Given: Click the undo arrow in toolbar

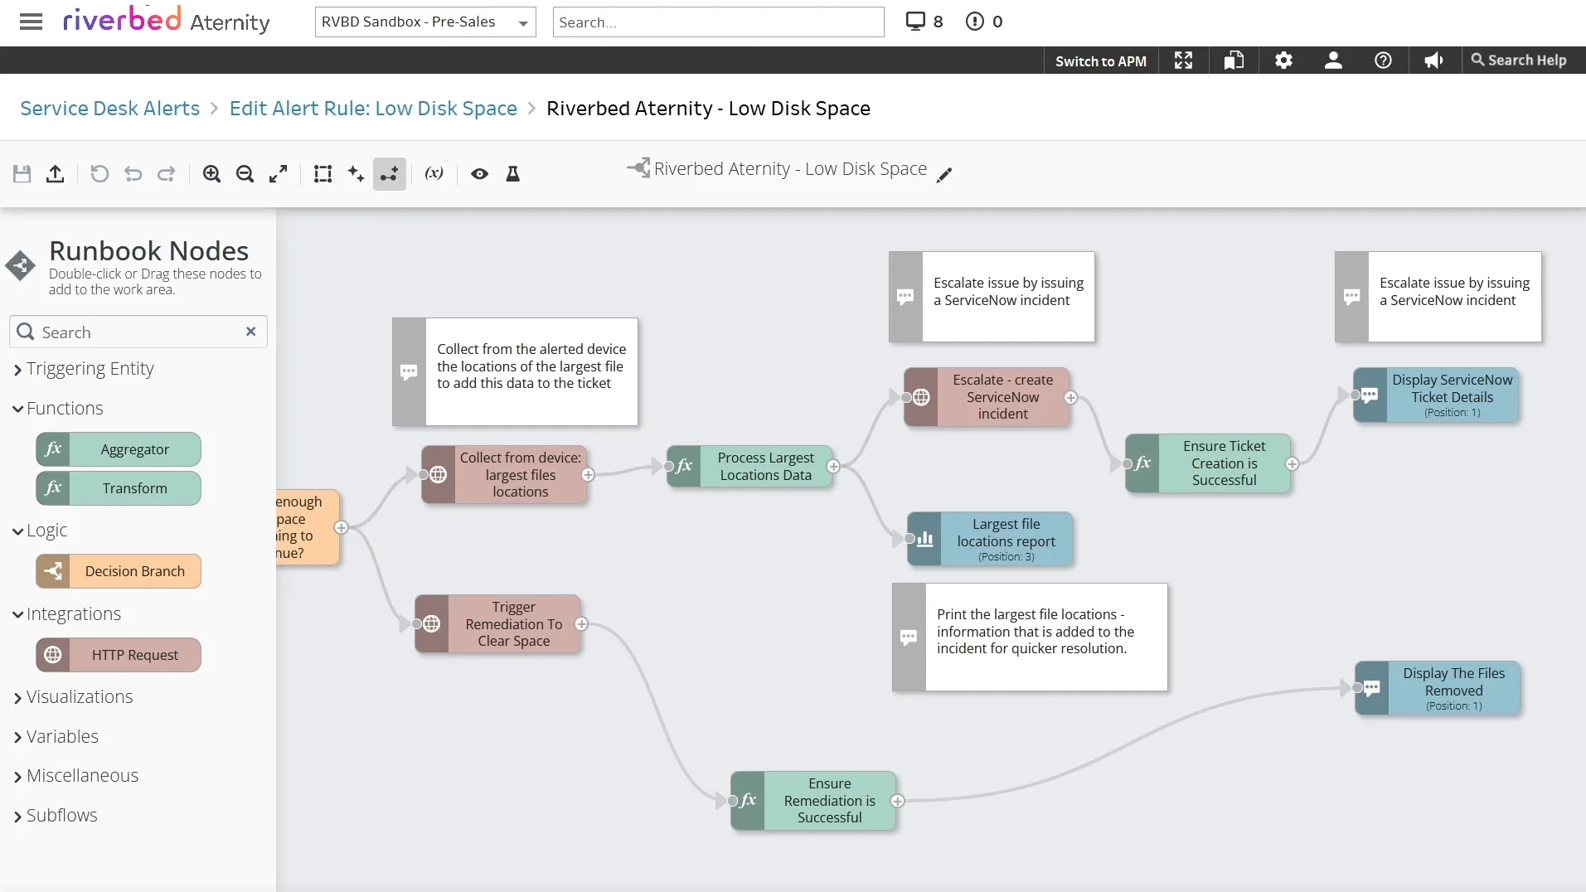Looking at the screenshot, I should [x=133, y=173].
